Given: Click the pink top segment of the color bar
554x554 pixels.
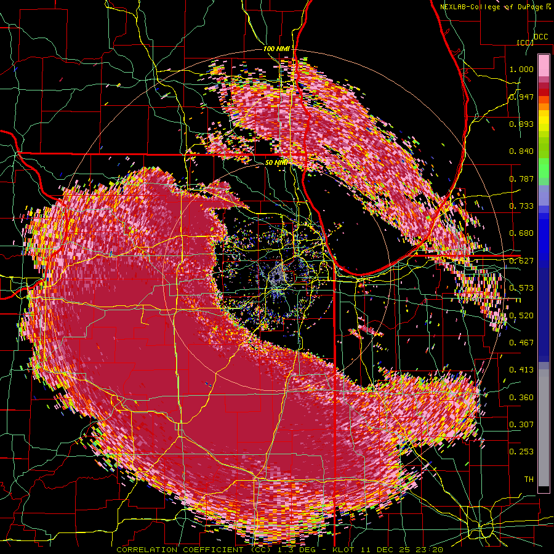Looking at the screenshot, I should (x=544, y=65).
